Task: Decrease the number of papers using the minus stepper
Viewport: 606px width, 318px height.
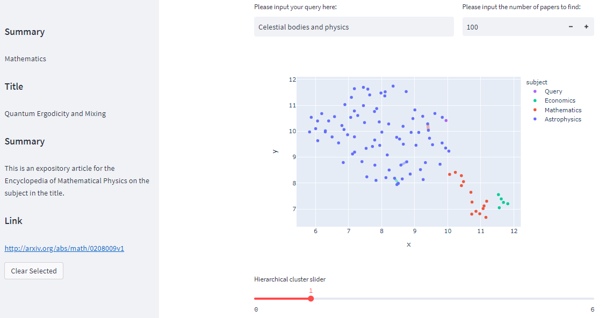Action: pos(570,26)
